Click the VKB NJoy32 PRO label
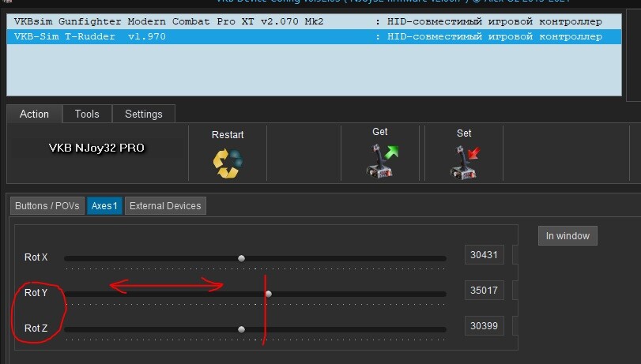The height and width of the screenshot is (364, 641). coord(96,148)
